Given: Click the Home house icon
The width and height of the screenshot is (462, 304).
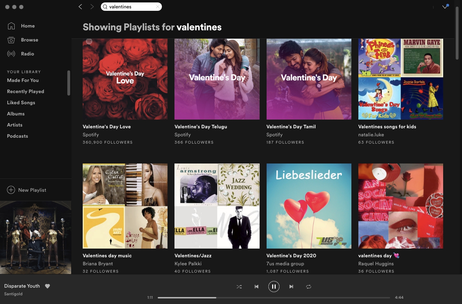Looking at the screenshot, I should [11, 26].
